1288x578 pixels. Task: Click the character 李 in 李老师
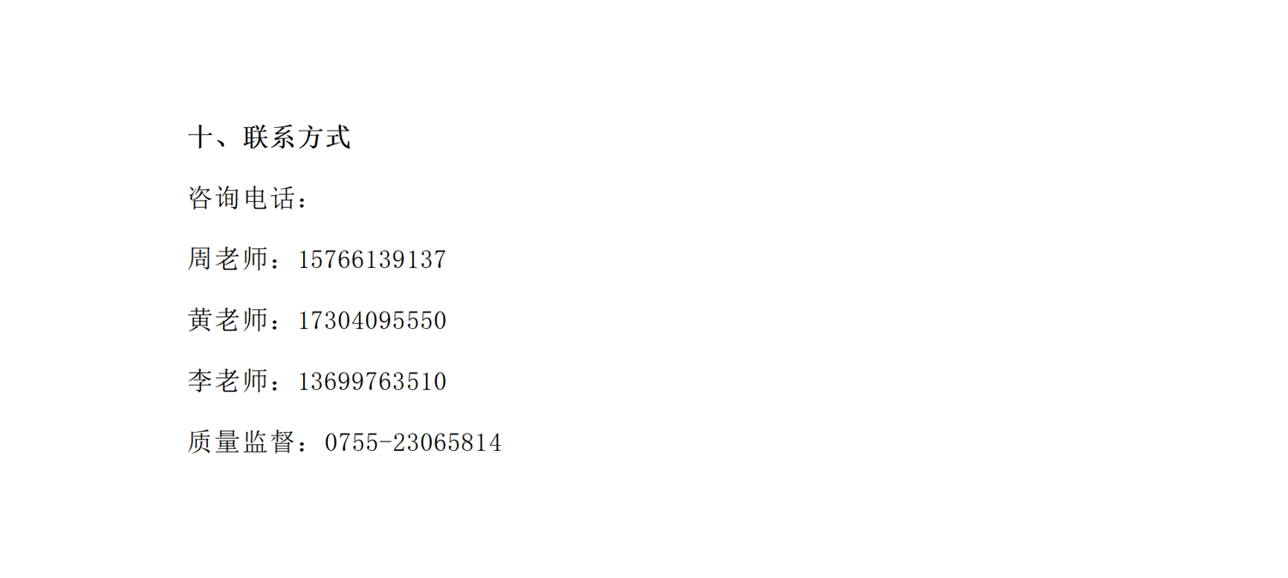tap(201, 381)
